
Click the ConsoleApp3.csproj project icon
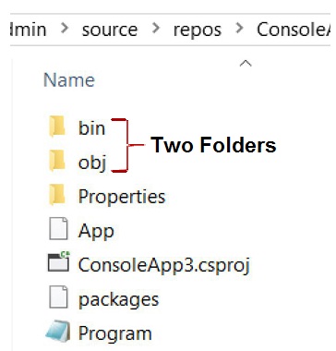(x=58, y=262)
